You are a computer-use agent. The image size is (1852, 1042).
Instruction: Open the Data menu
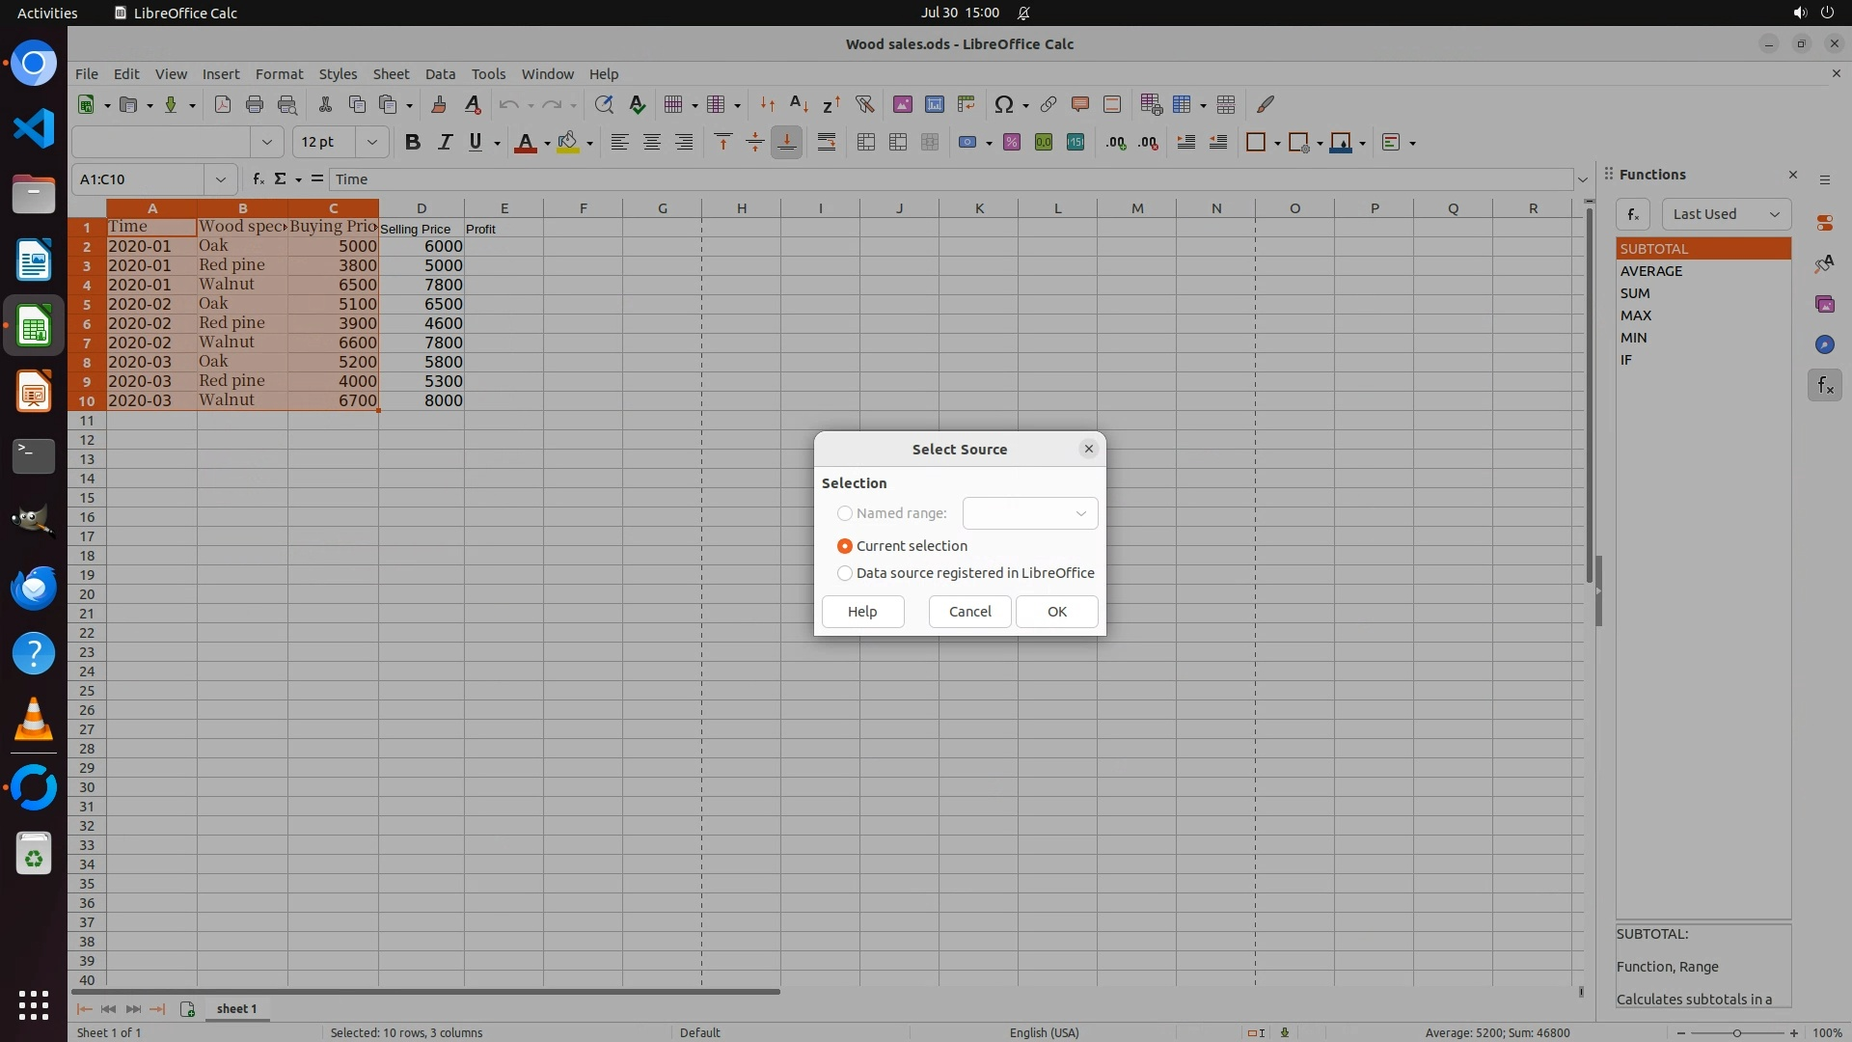click(440, 74)
